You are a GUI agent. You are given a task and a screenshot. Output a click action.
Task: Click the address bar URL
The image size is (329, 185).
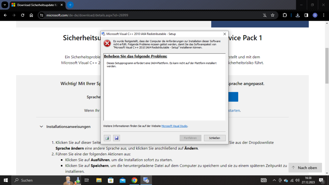click(x=87, y=15)
